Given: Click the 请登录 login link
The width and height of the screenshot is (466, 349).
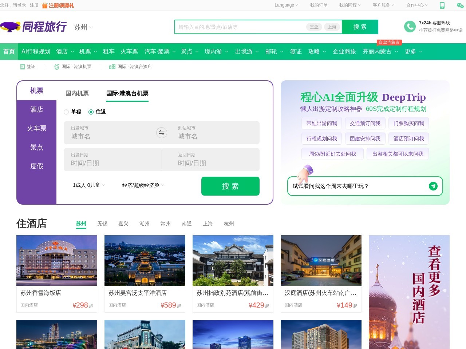Looking at the screenshot, I should (x=19, y=6).
